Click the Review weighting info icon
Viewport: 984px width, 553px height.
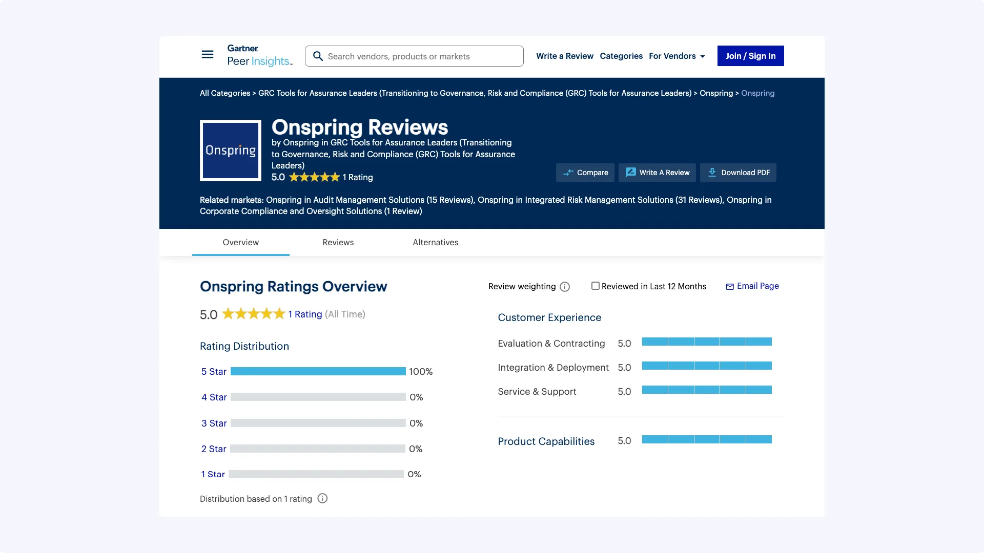click(x=565, y=287)
